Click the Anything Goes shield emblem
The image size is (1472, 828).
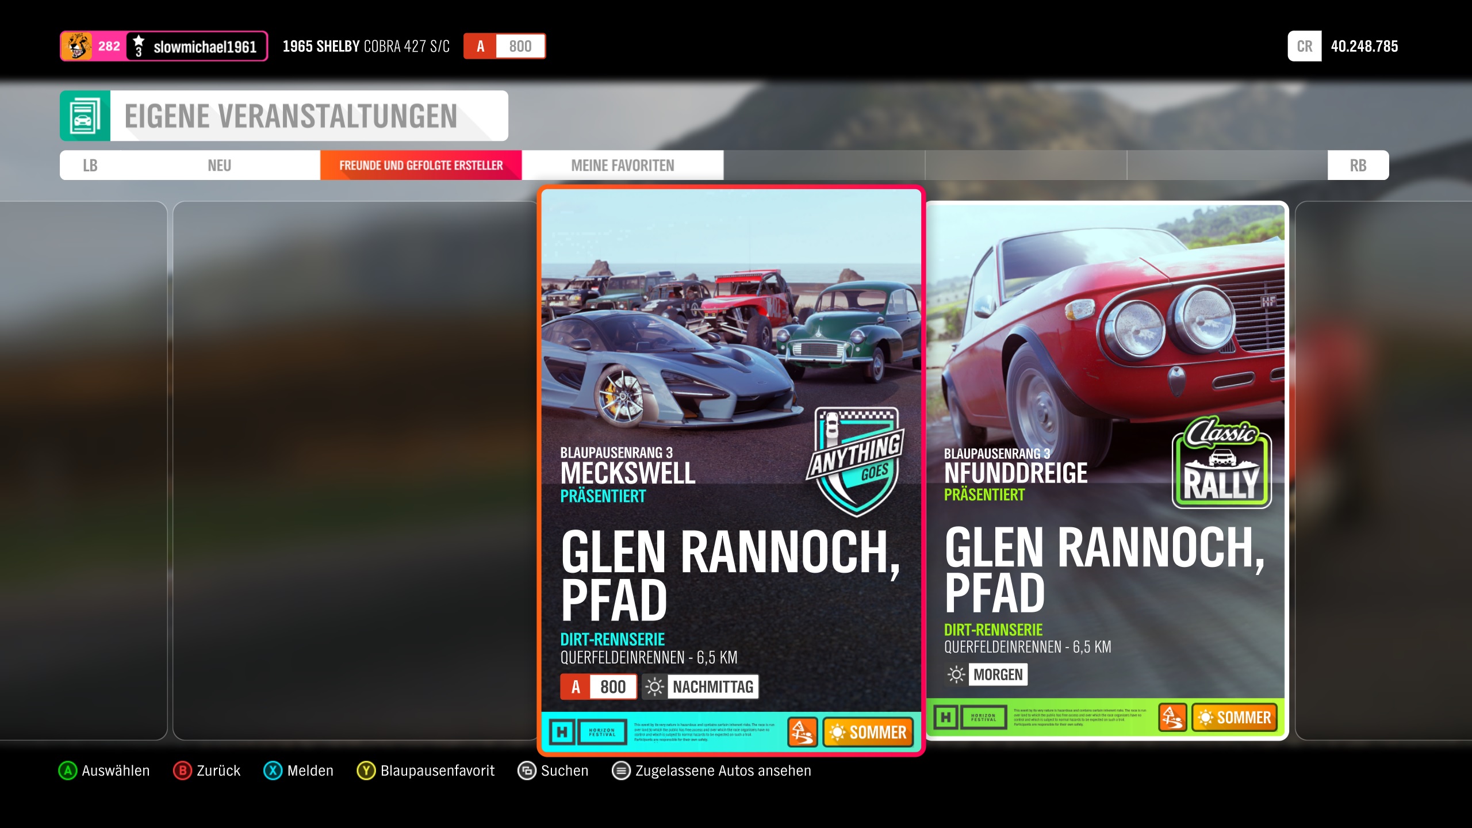point(856,461)
